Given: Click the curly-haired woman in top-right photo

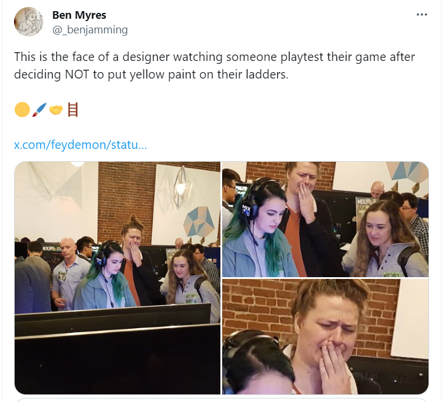Looking at the screenshot, I should coord(384,240).
